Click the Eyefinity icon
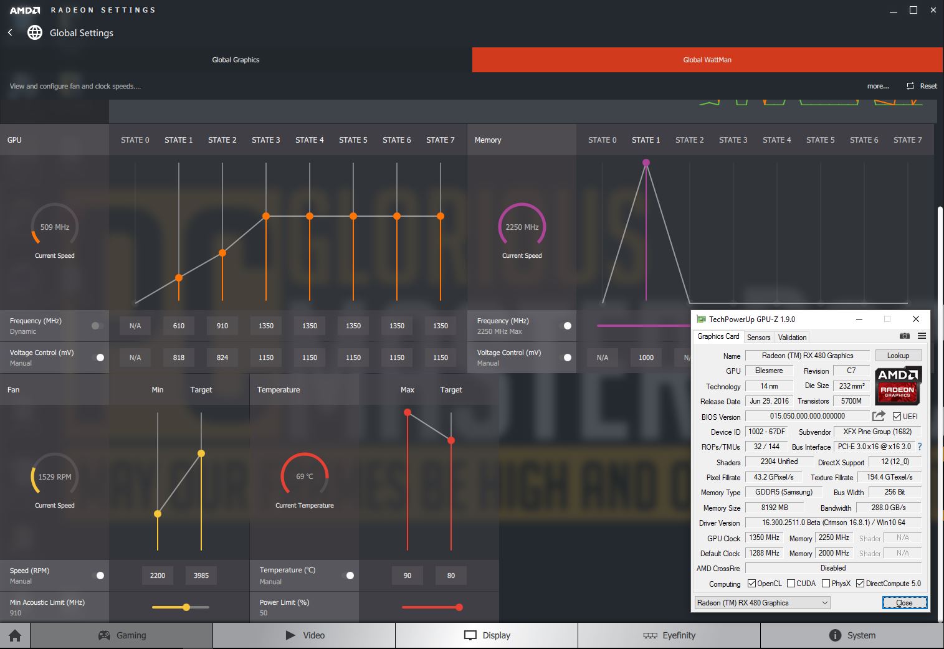Viewport: 944px width, 649px height. [650, 635]
